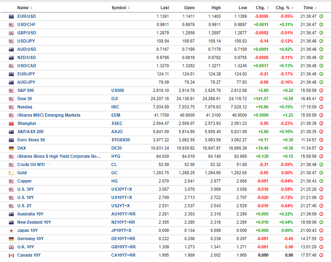Image resolution: width=331 pixels, height=262 pixels.
Task: Click the EU flag icon beside EUR/USD
Action: [x=11, y=17]
